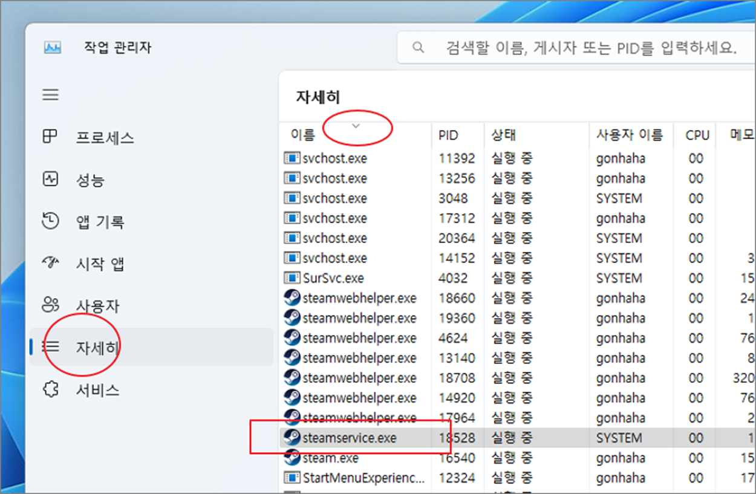Click the 시작 앱 gauge icon
756x494 pixels.
tap(50, 262)
